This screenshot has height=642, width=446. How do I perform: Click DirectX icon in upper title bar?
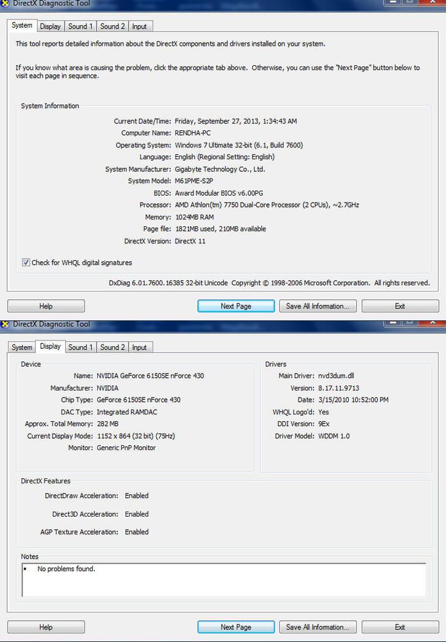(x=4, y=3)
